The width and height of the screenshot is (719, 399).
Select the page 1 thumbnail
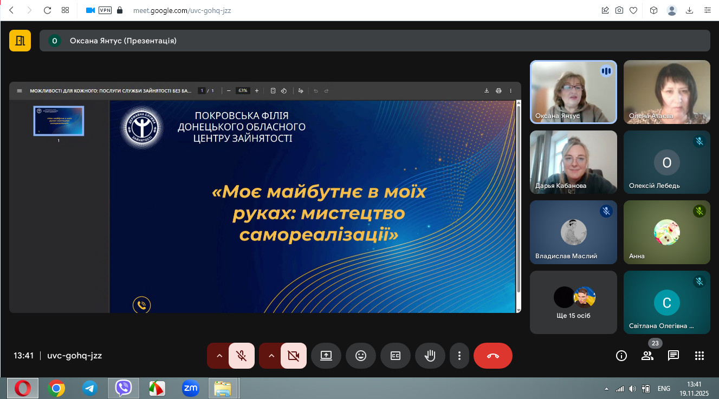click(59, 121)
